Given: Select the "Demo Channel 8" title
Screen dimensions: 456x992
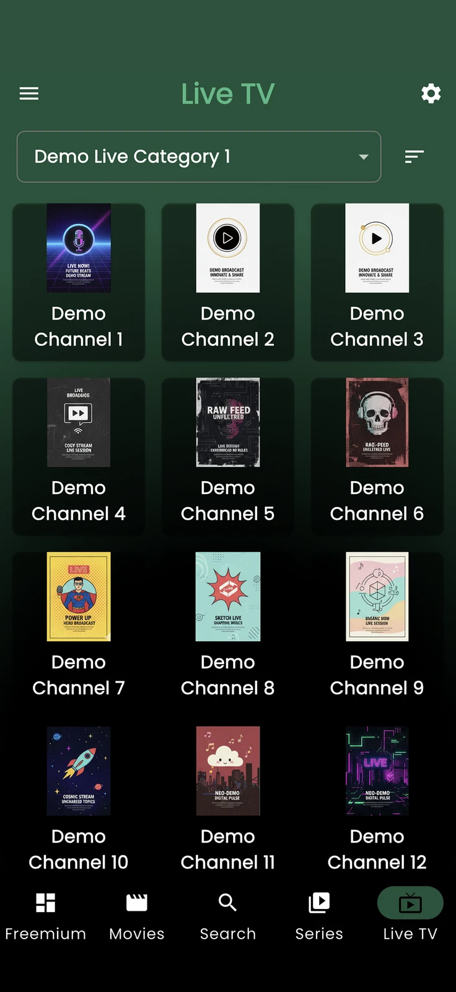Looking at the screenshot, I should tap(228, 675).
